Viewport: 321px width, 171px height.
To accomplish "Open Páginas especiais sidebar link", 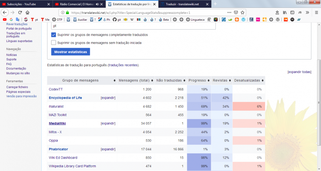I will click(18, 92).
